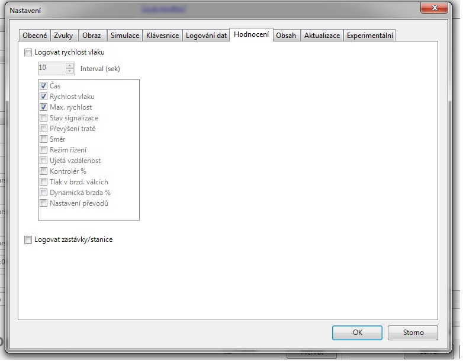Confirm settings with the OK button
The width and height of the screenshot is (463, 364).
point(357,333)
